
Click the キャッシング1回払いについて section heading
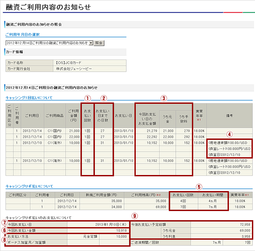tap(29, 98)
